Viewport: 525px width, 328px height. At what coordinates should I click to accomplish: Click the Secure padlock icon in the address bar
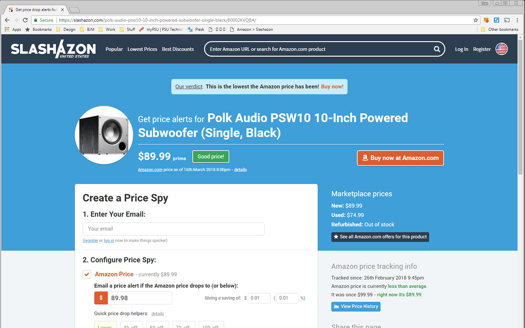[36, 20]
